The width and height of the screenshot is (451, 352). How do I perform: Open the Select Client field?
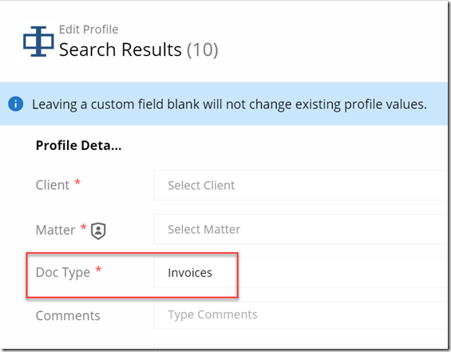301,185
